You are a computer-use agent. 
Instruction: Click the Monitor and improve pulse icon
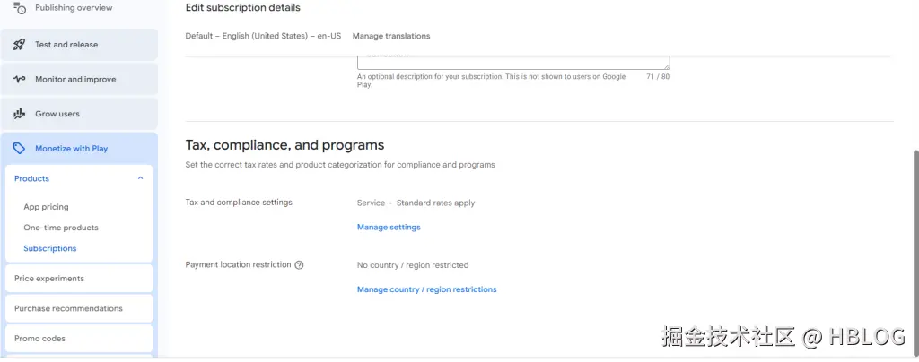click(x=19, y=79)
